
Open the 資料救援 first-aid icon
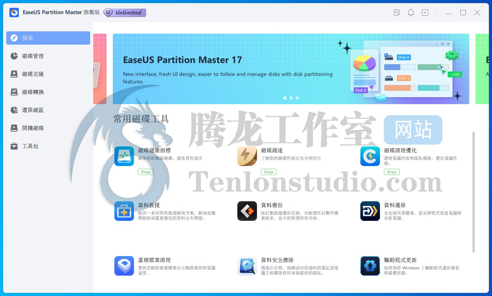point(124,211)
